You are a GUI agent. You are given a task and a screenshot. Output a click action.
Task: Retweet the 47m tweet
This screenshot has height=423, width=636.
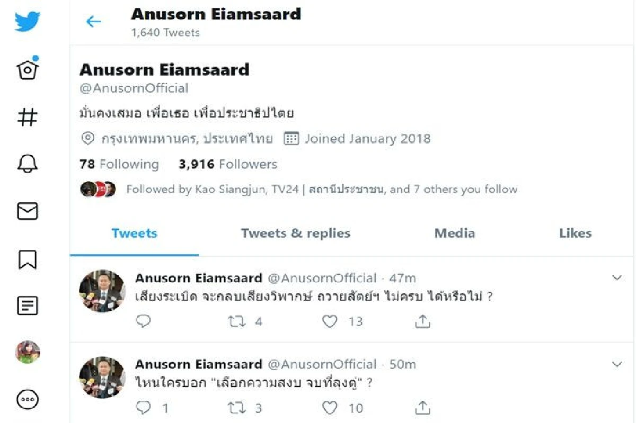coord(235,321)
